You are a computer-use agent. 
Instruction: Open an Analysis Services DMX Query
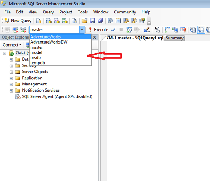click(57, 21)
